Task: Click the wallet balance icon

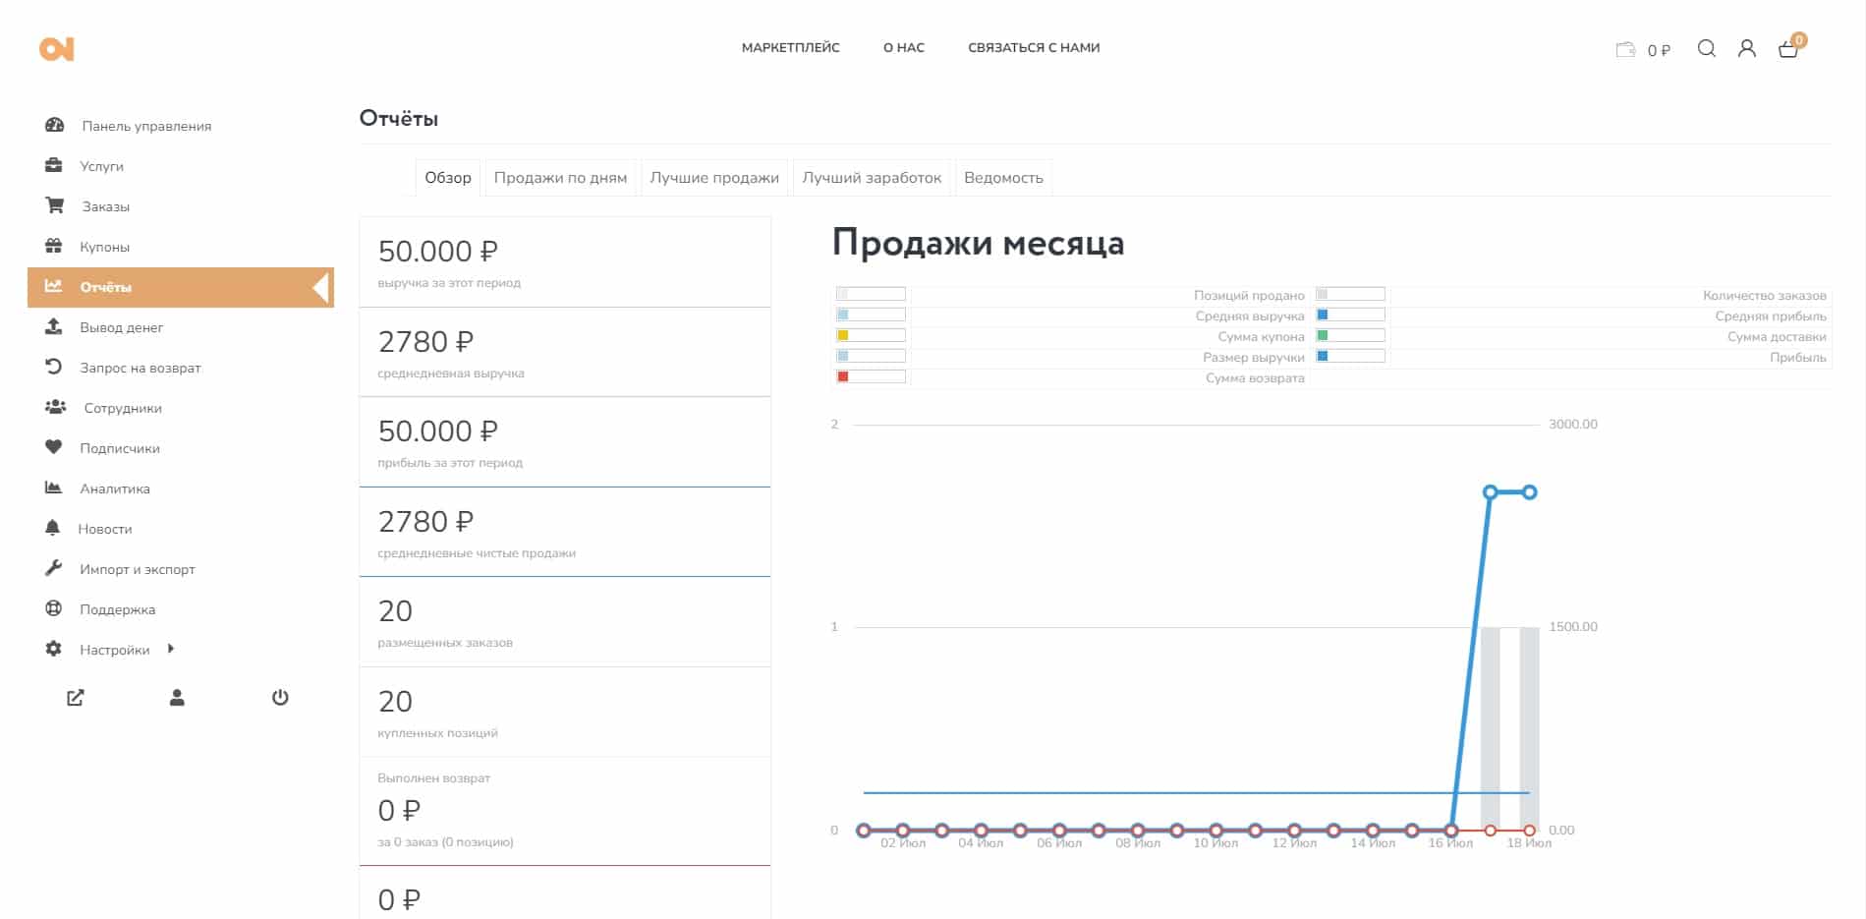Action: coord(1625,50)
